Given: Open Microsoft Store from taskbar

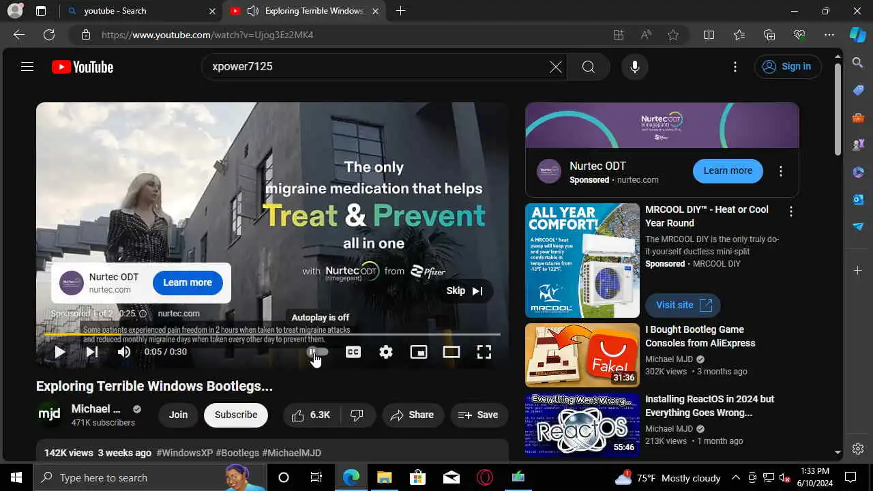Looking at the screenshot, I should coord(418,477).
